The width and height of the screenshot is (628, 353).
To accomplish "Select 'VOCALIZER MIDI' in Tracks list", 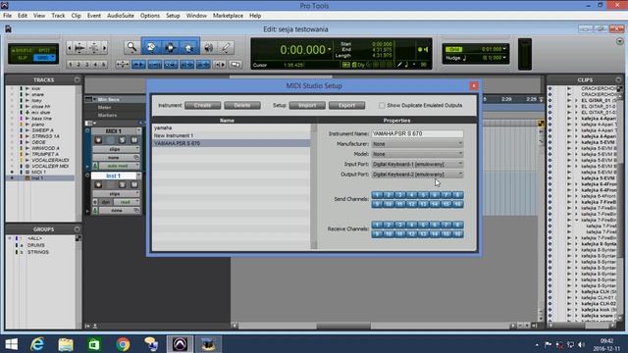I will point(50,166).
